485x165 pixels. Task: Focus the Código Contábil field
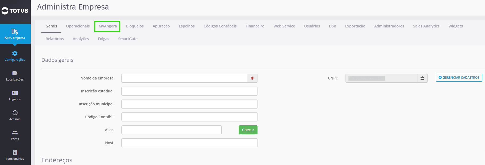point(189,117)
